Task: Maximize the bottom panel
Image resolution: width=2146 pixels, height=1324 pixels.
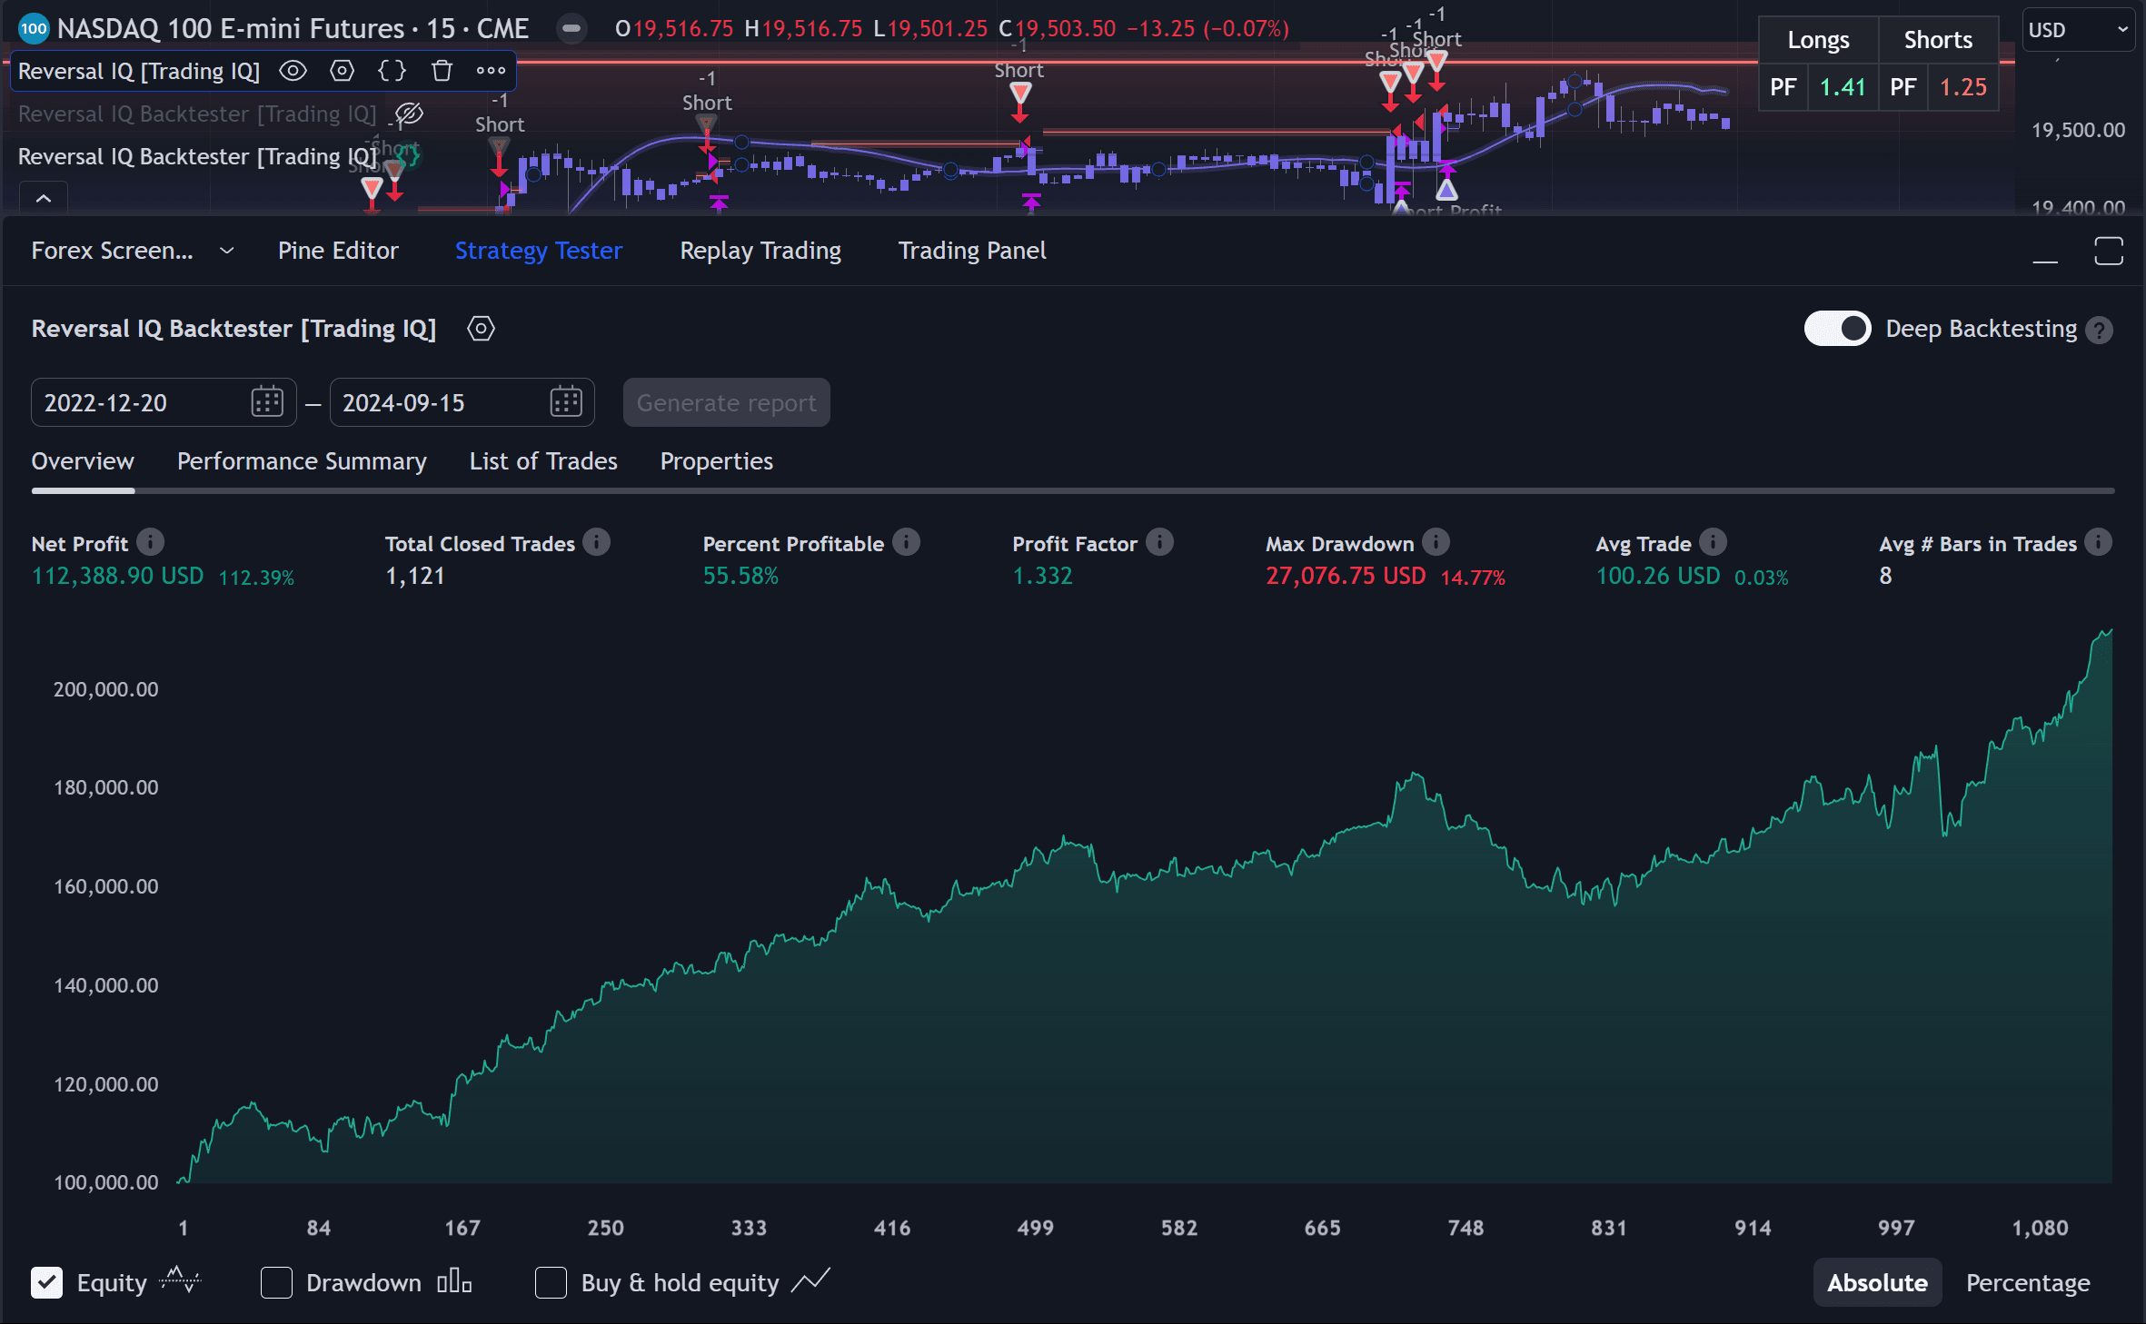Action: [x=2109, y=252]
